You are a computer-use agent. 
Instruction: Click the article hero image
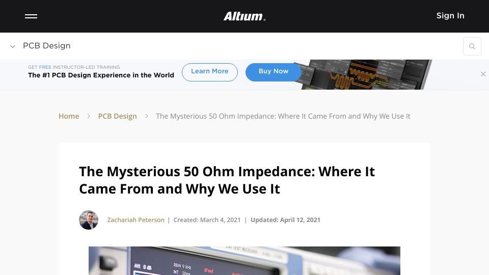tap(244, 261)
